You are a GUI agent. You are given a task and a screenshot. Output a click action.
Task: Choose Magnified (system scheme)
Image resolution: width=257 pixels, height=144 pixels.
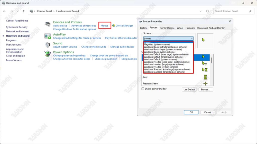click(x=157, y=44)
